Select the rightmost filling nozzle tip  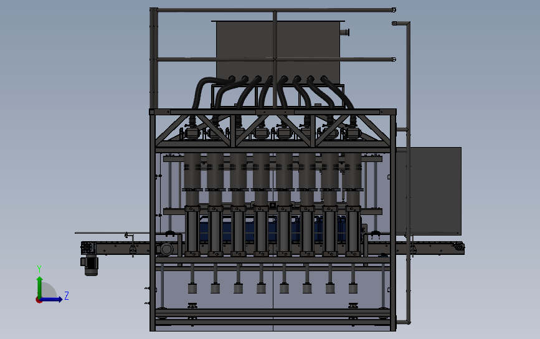[x=353, y=288]
